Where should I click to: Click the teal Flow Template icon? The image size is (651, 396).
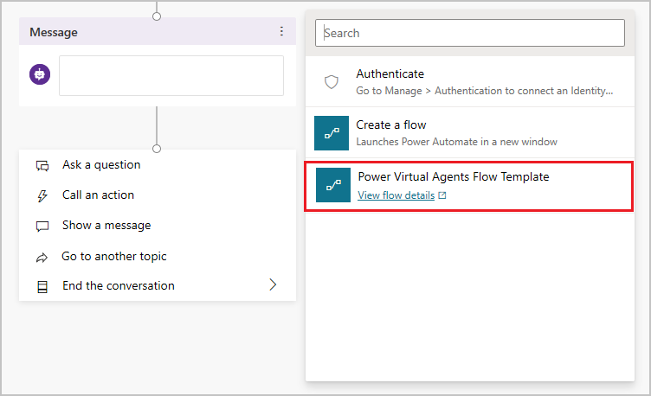333,185
